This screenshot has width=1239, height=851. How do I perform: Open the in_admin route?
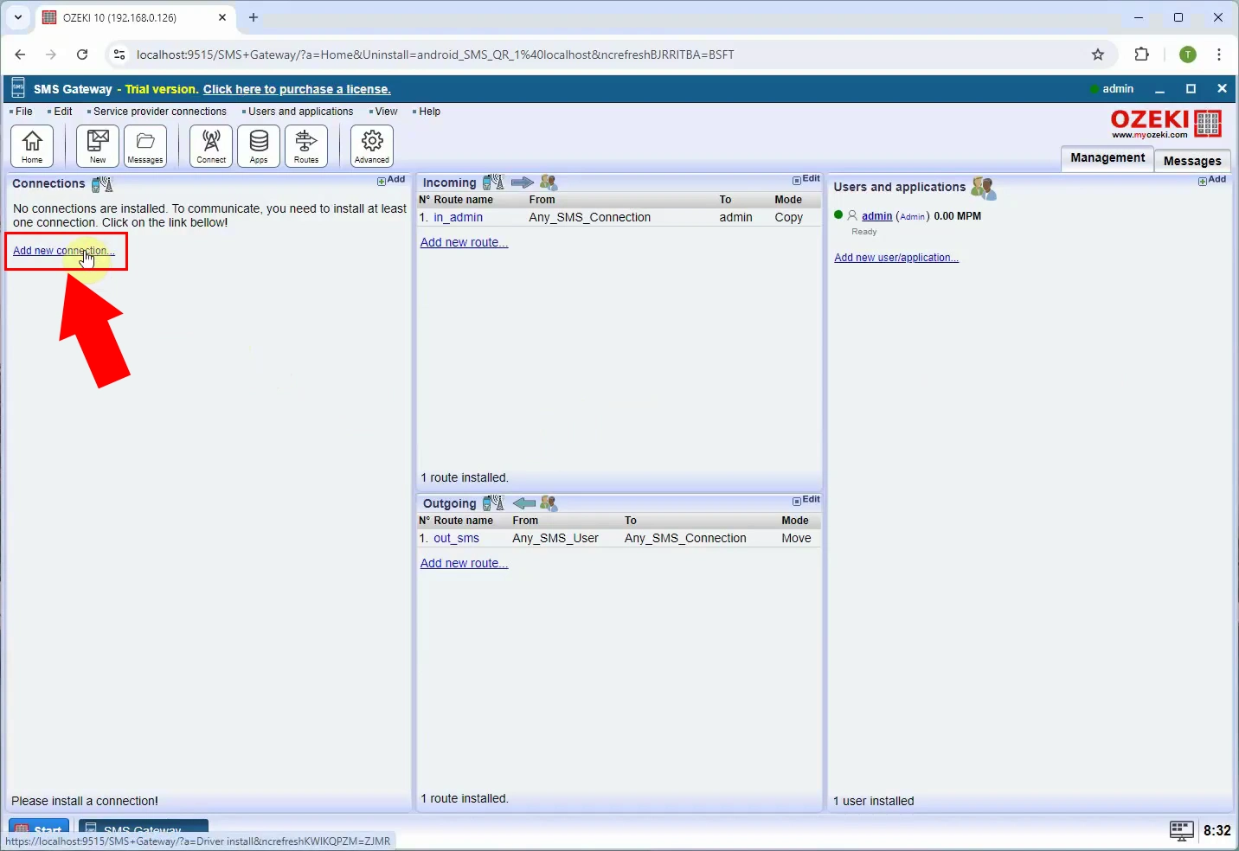[459, 217]
